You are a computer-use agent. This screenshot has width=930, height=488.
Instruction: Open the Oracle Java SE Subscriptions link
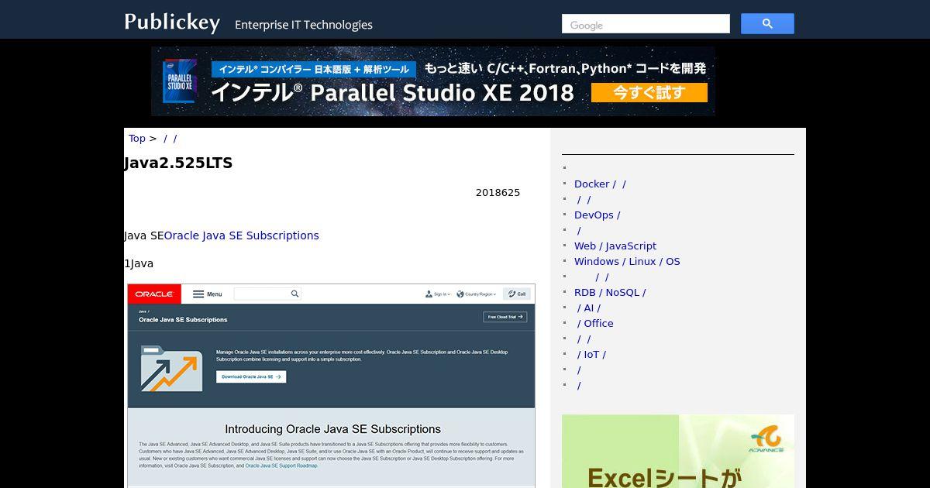coord(242,235)
